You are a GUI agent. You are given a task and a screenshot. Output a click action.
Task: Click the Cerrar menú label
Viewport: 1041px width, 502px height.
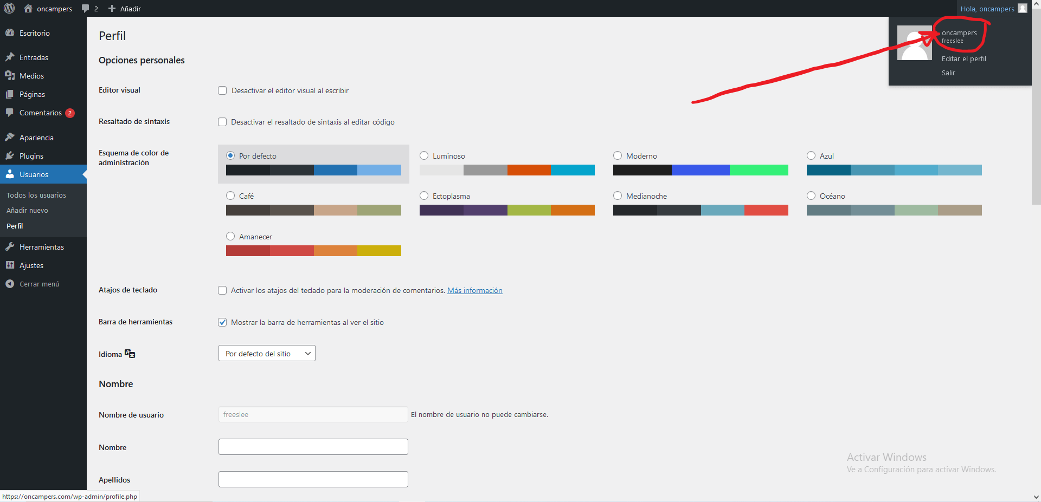click(39, 284)
